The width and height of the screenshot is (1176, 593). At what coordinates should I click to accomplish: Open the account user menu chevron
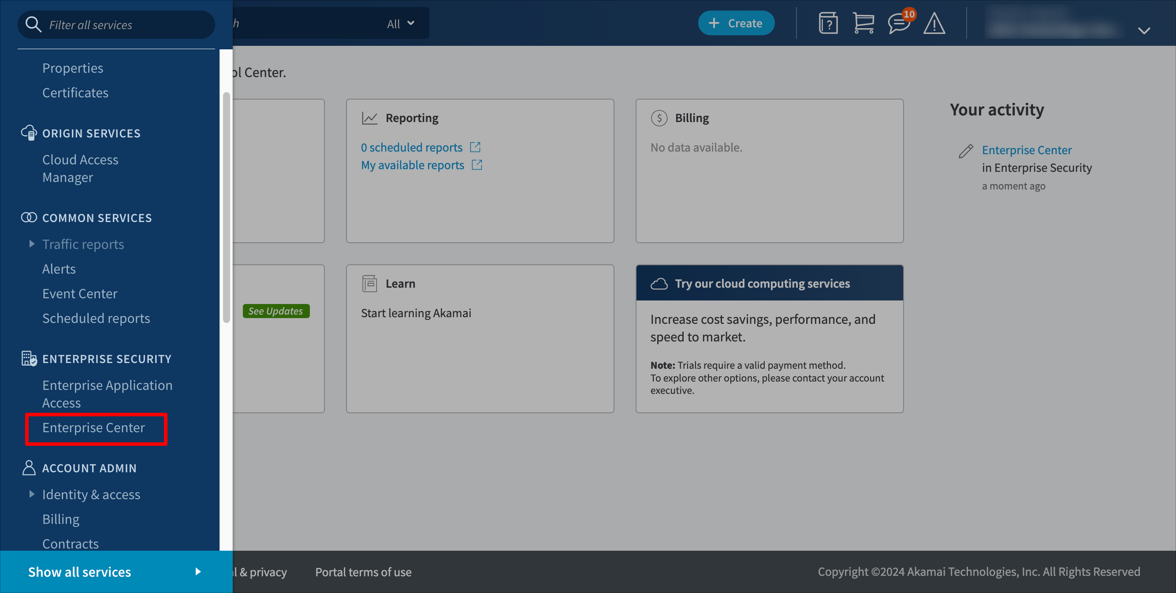tap(1143, 30)
